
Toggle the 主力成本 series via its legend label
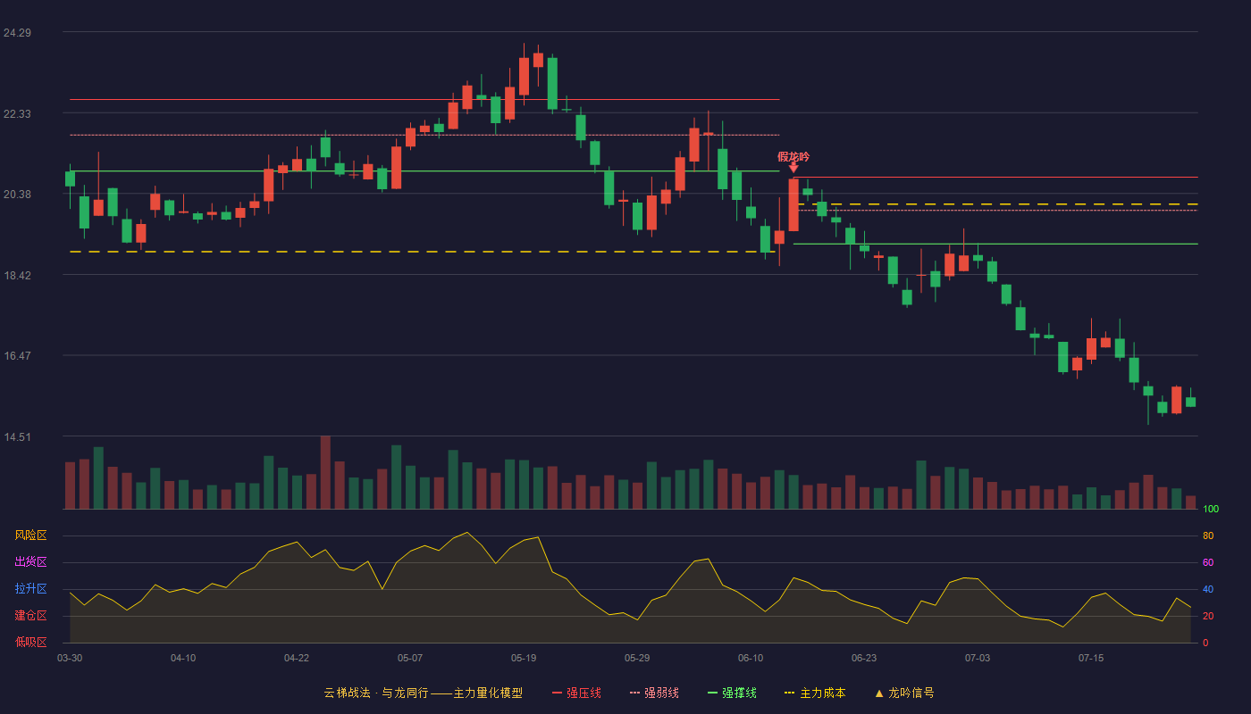point(822,693)
